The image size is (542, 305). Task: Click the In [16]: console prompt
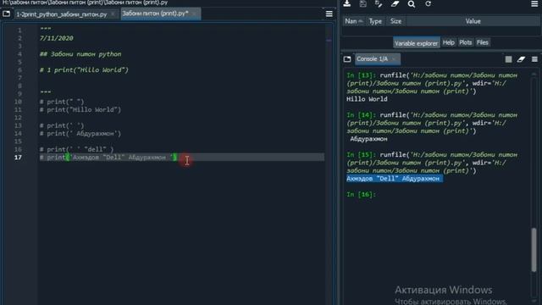[361, 195]
